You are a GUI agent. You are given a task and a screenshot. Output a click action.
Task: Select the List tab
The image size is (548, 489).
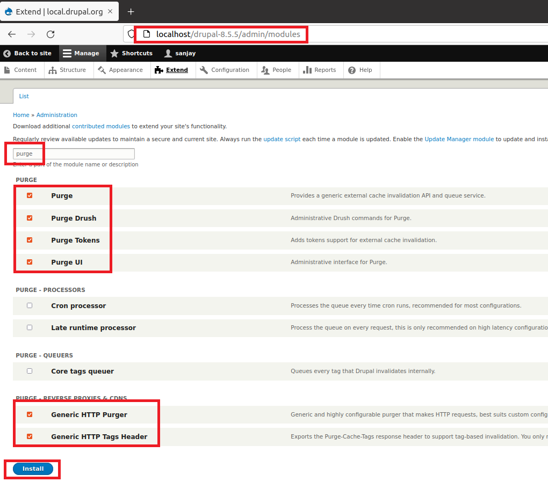tap(24, 97)
